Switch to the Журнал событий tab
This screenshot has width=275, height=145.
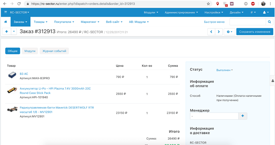[x=54, y=51]
